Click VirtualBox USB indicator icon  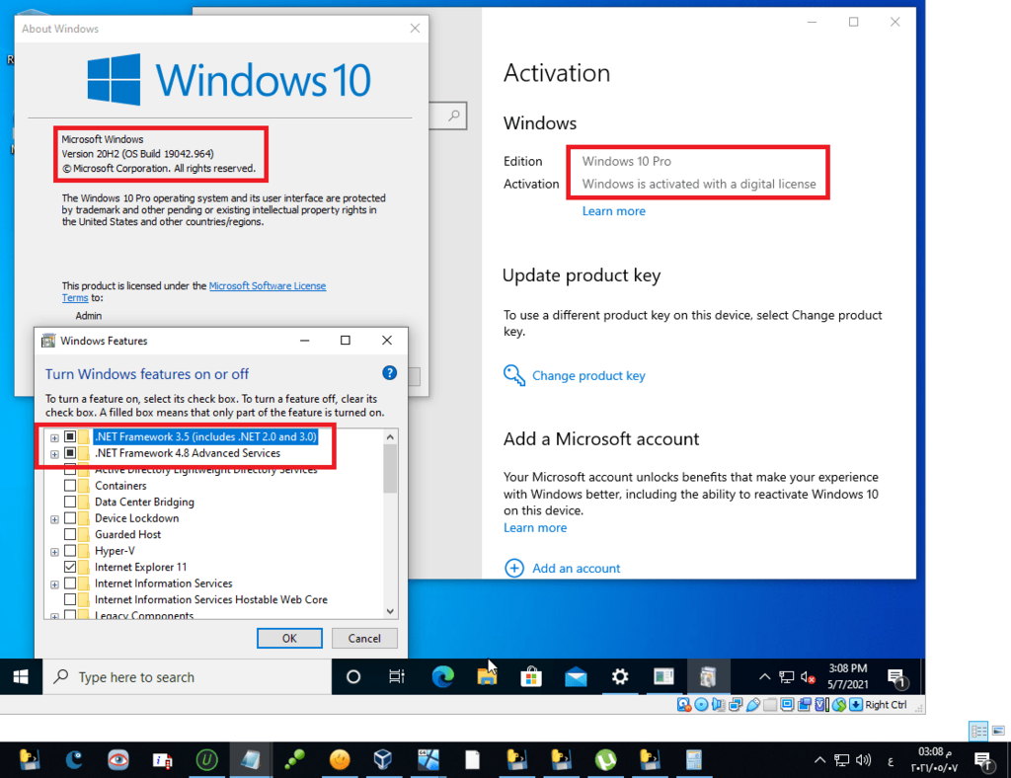(753, 705)
